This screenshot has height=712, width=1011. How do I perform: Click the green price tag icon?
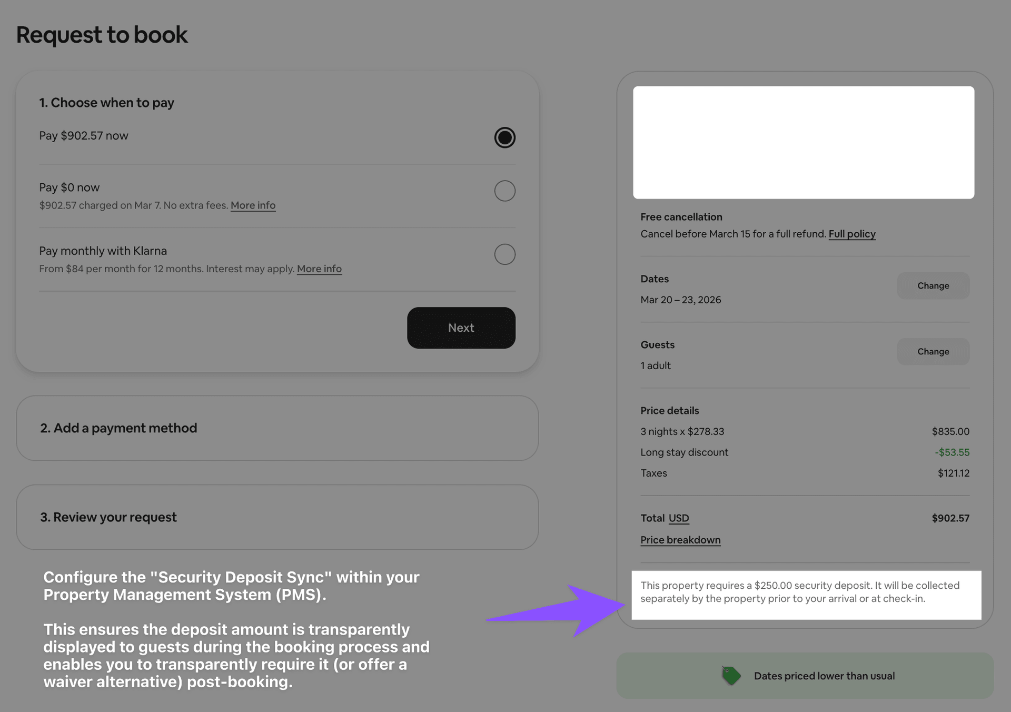coord(731,676)
